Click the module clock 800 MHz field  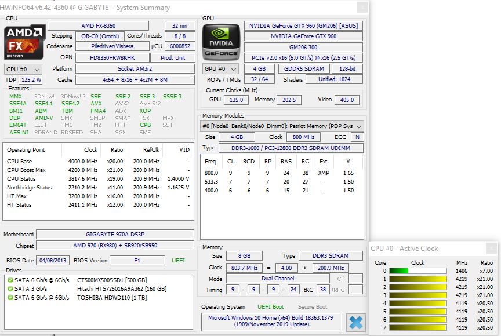tap(303, 137)
